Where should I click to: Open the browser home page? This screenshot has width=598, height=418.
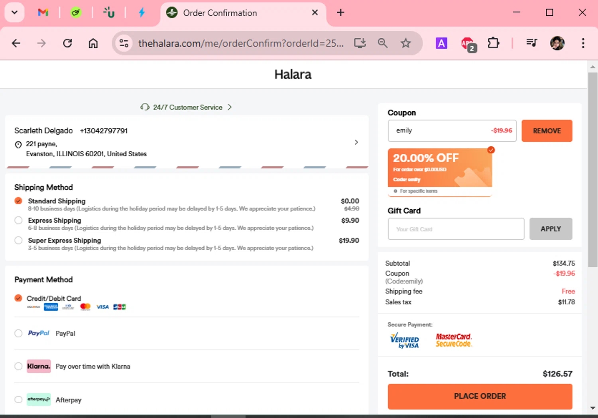(93, 43)
